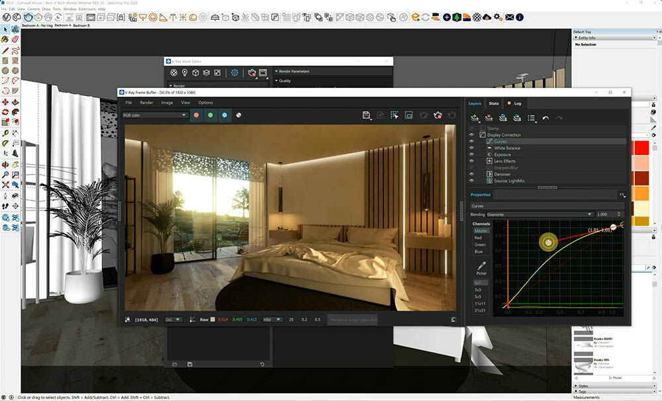The width and height of the screenshot is (662, 401).
Task: Click the mono/alpha channel circle icon
Action: tap(238, 115)
